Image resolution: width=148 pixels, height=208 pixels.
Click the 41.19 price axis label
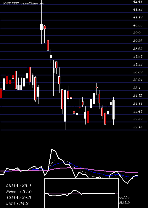click(138, 17)
